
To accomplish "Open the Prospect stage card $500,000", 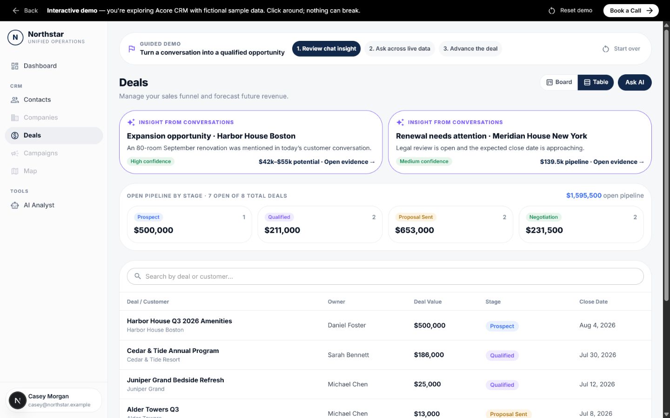I will tap(189, 224).
